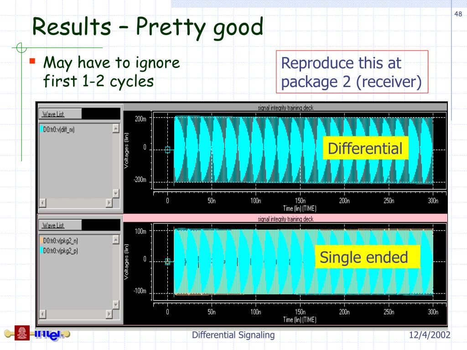Click the 300n tick on bottom time axis
Image resolution: width=467 pixels, height=350 pixels.
tap(433, 312)
